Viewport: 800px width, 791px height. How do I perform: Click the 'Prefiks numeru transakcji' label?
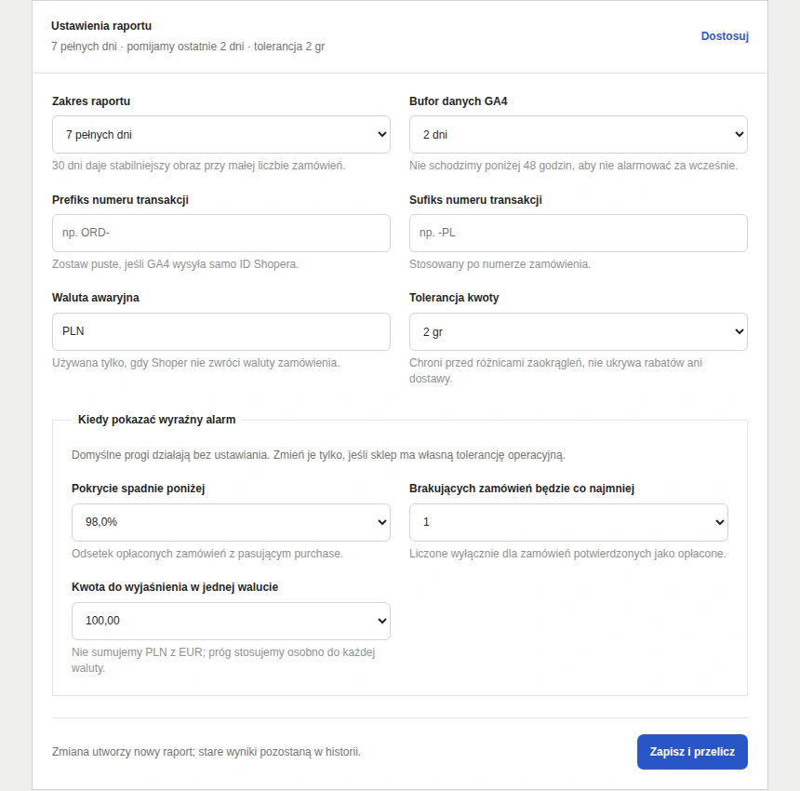coord(120,200)
